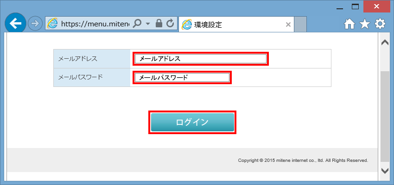Click the メールアドレス row label
This screenshot has width=394, height=185.
[77, 59]
